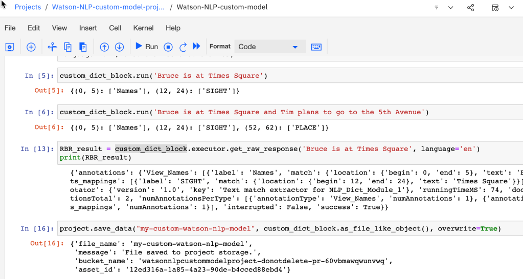Insert a new cell with plus icon
The height and width of the screenshot is (279, 523).
click(31, 47)
